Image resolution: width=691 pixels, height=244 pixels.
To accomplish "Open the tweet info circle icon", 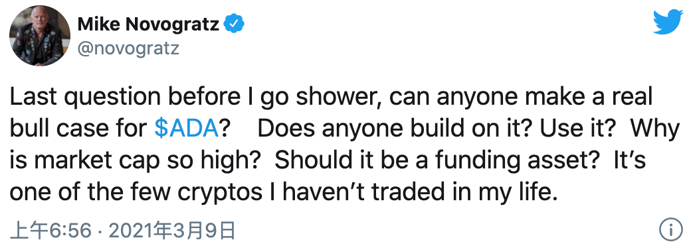I will 670,229.
